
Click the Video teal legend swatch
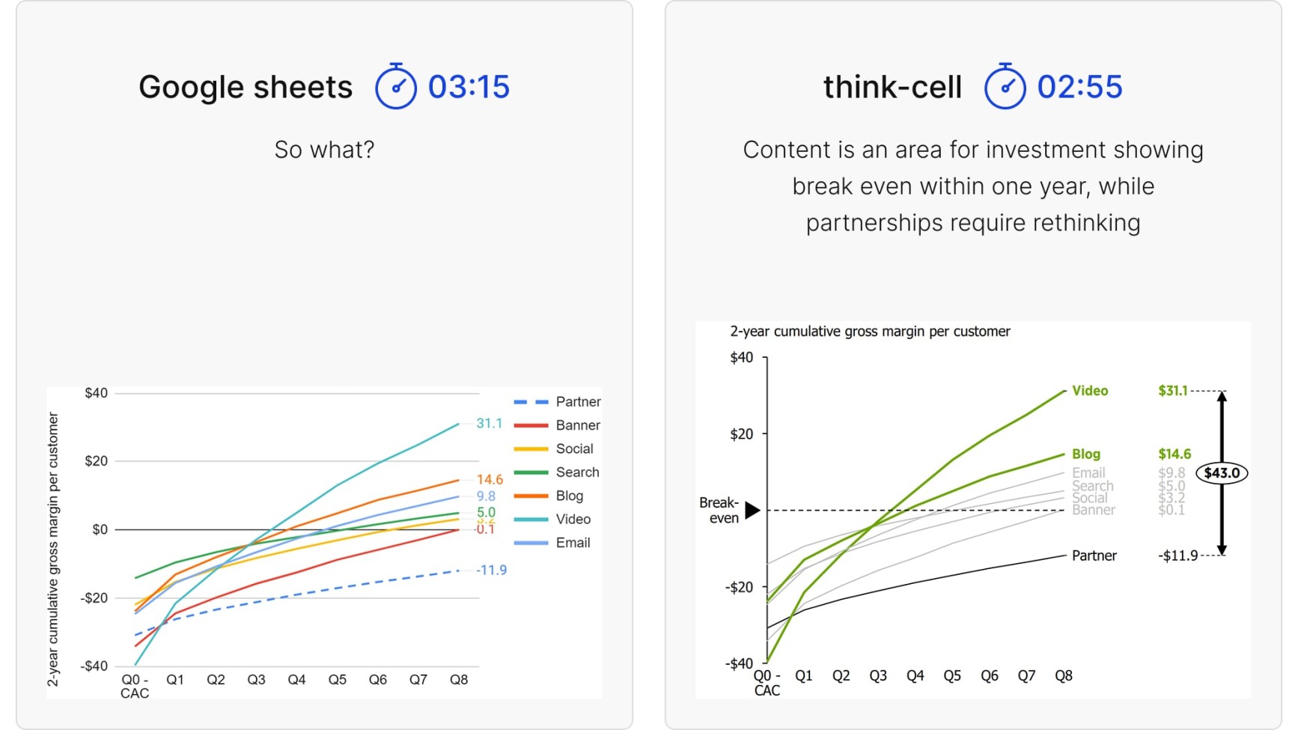pos(531,520)
